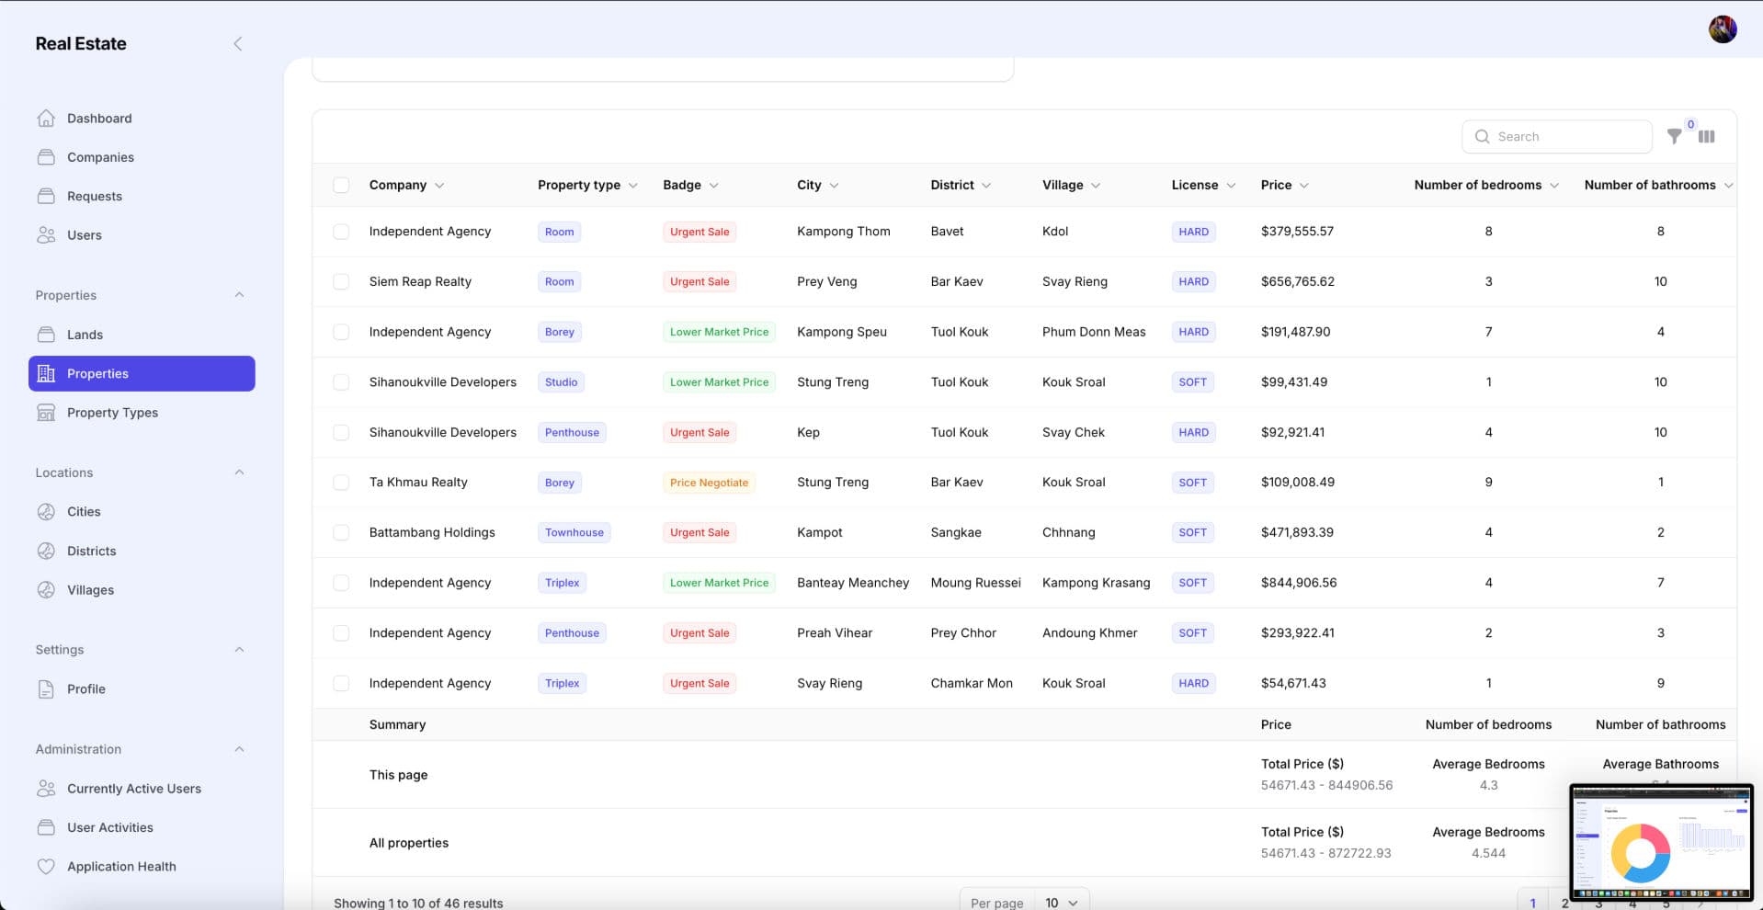Open the Property Types page
The image size is (1763, 910).
[x=142, y=413]
